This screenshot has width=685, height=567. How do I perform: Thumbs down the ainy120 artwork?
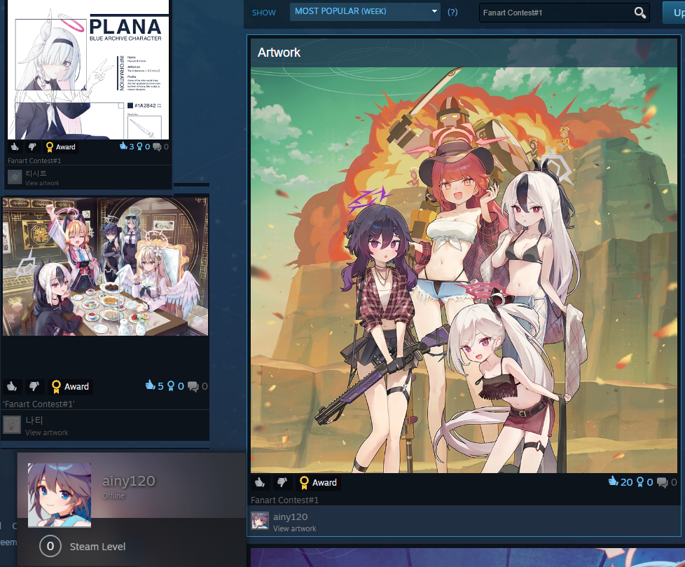(x=282, y=482)
